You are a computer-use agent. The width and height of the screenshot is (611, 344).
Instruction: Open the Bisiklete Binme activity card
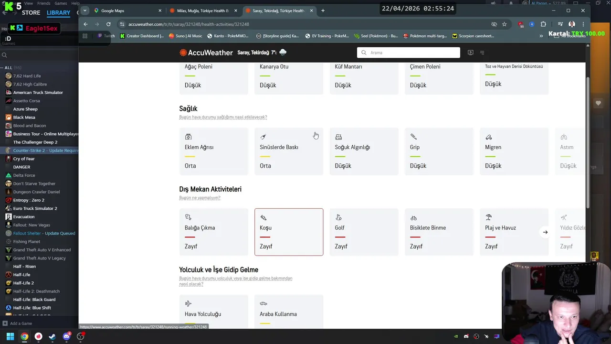click(439, 232)
